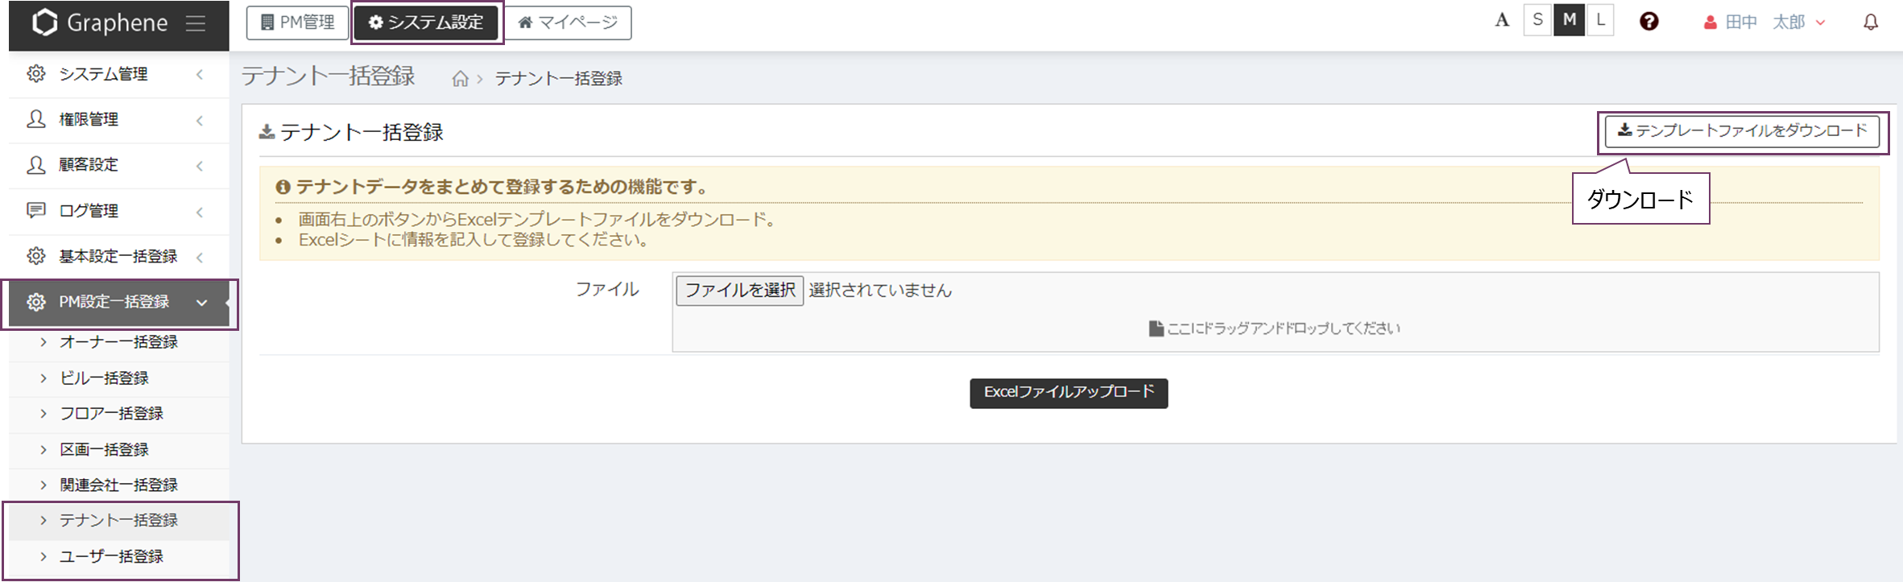
Task: Set font size to S
Action: [1537, 21]
